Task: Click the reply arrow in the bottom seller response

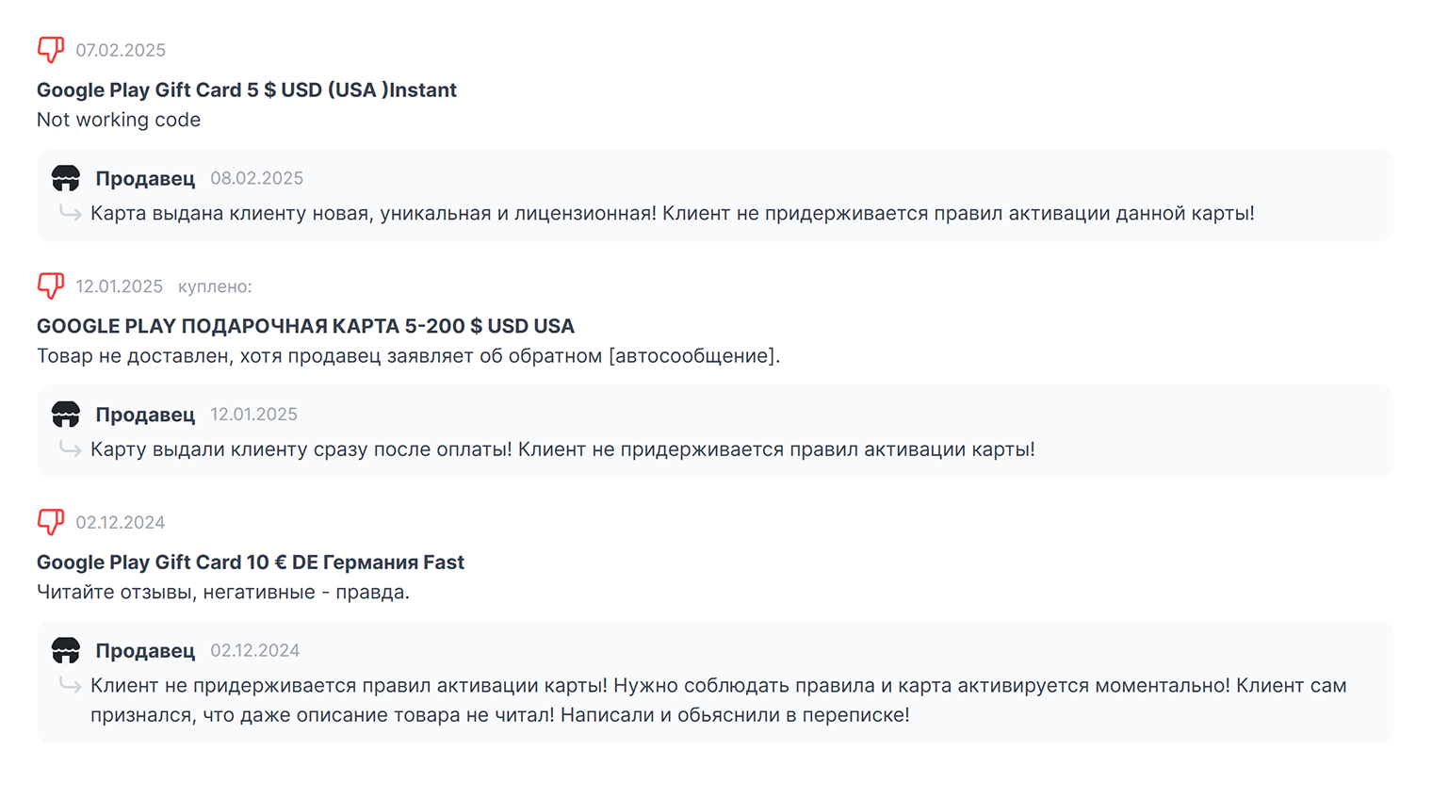Action: point(69,686)
